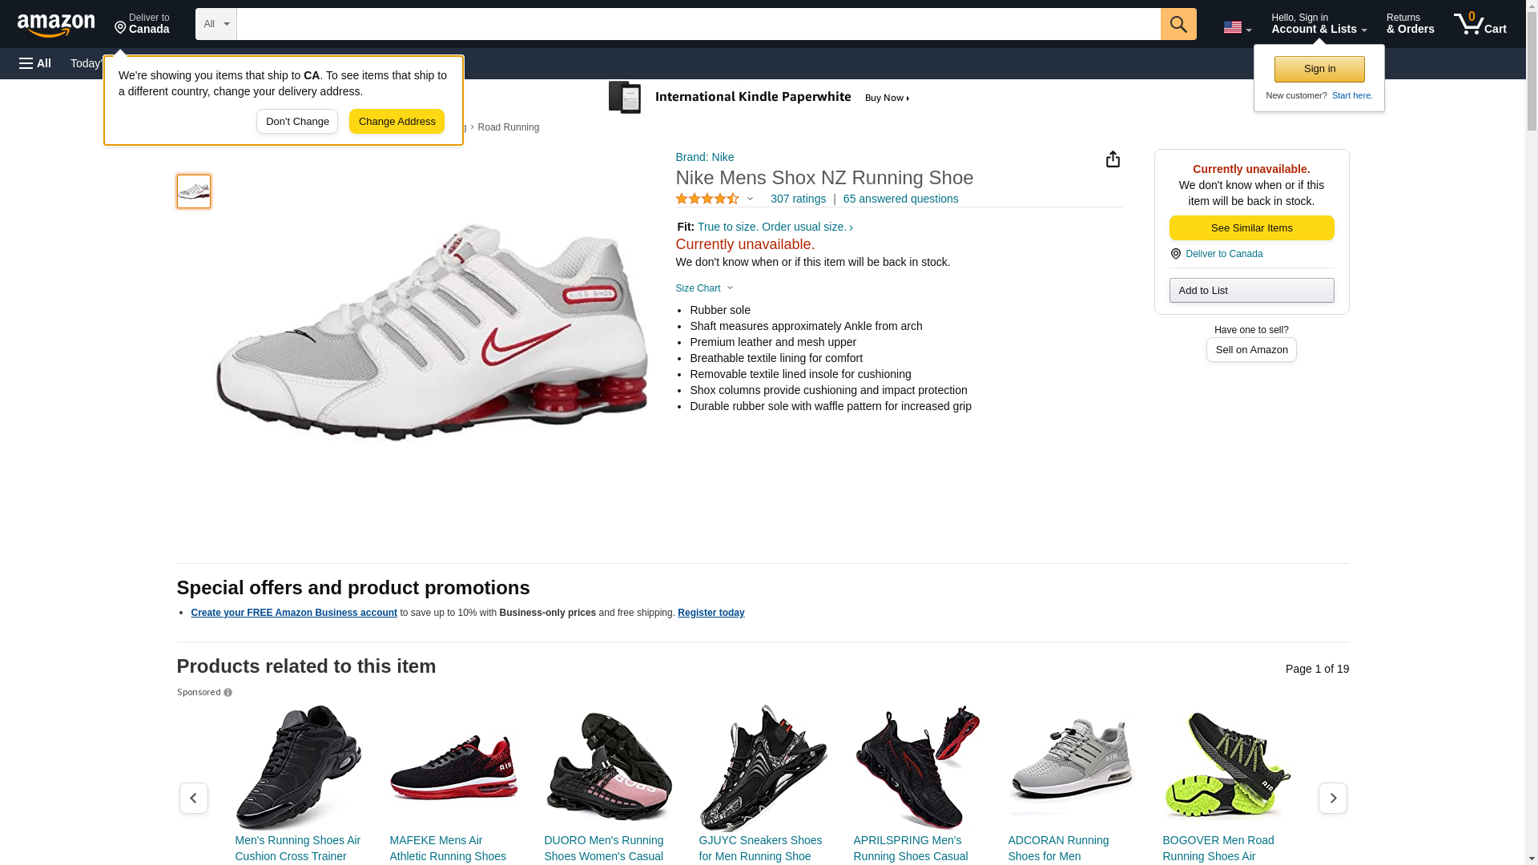Click the See Similar Items button

tap(1251, 228)
